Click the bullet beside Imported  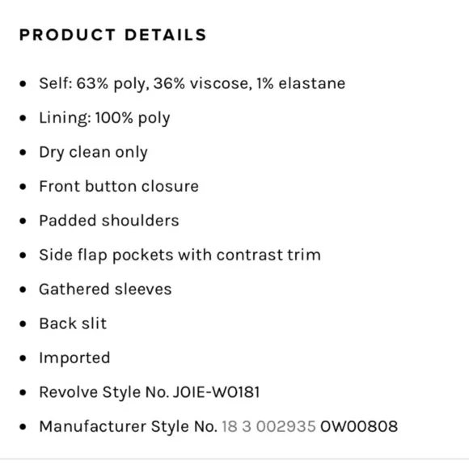[23, 358]
